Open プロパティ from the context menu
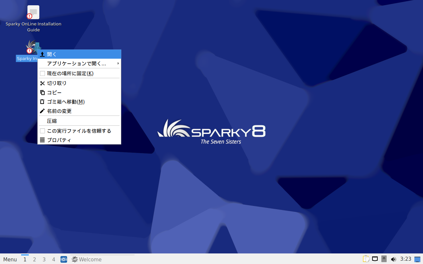Image resolution: width=423 pixels, height=264 pixels. [x=79, y=140]
